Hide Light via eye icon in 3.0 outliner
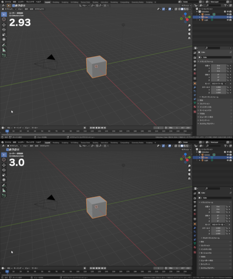The width and height of the screenshot is (233, 279). [x=228, y=160]
